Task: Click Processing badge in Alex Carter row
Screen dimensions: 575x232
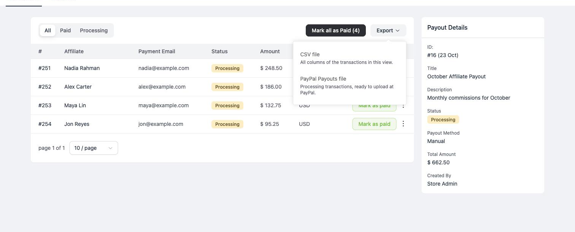Action: click(x=227, y=87)
